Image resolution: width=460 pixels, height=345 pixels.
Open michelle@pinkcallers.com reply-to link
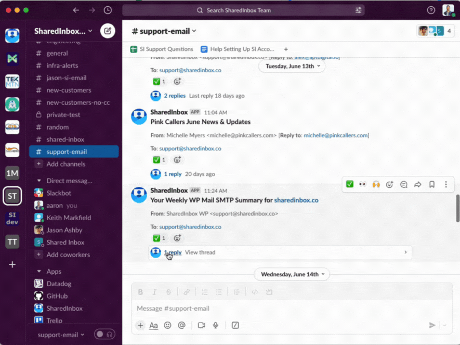(336, 135)
